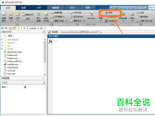
Task: Click Learn MATLAB (了解 MATLAB)
Action: (x=144, y=21)
